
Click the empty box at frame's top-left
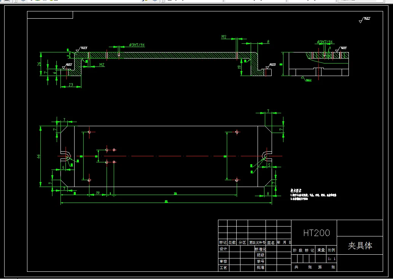pyautogui.click(x=50, y=15)
